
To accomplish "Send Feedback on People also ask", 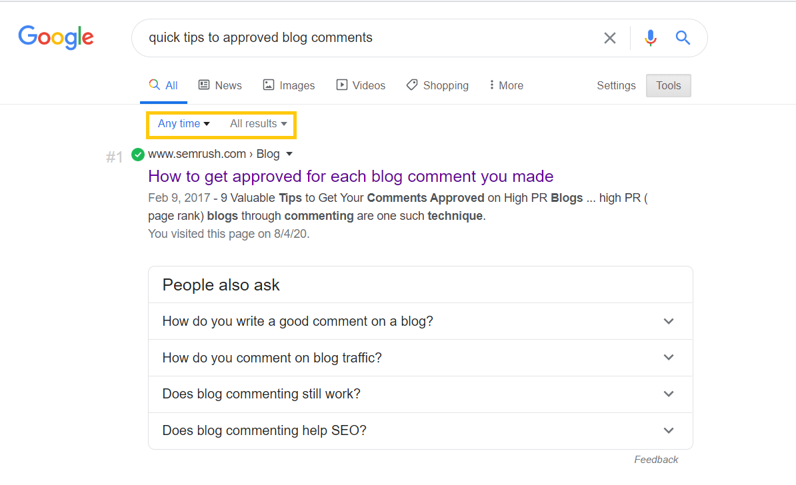I will [656, 459].
